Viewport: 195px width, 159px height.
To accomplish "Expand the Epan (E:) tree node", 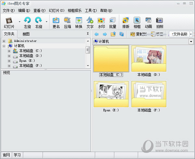I will (9, 61).
